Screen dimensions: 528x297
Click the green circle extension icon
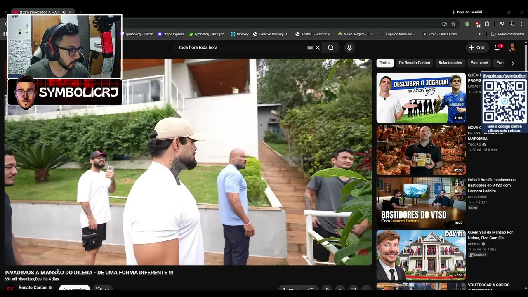pos(467,24)
